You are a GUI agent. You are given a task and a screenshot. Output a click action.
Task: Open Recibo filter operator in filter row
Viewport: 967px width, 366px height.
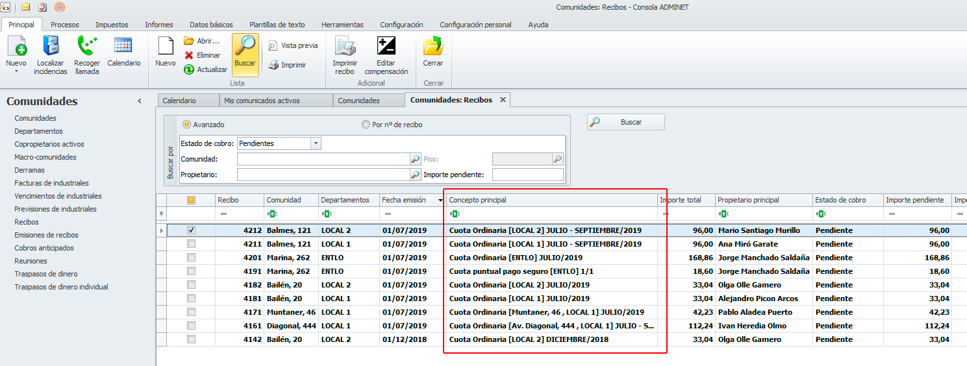pyautogui.click(x=223, y=213)
